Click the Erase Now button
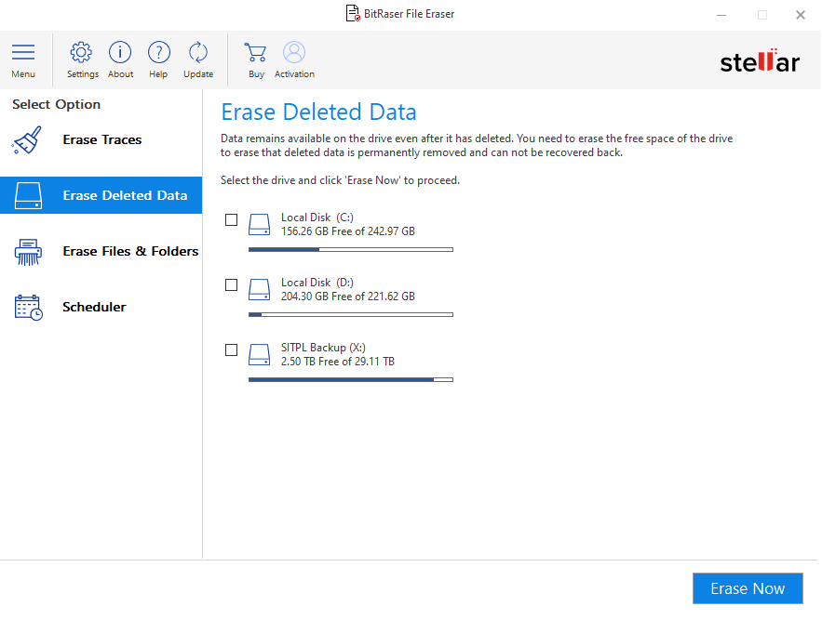Screen dimensions: 822x620 (748, 587)
